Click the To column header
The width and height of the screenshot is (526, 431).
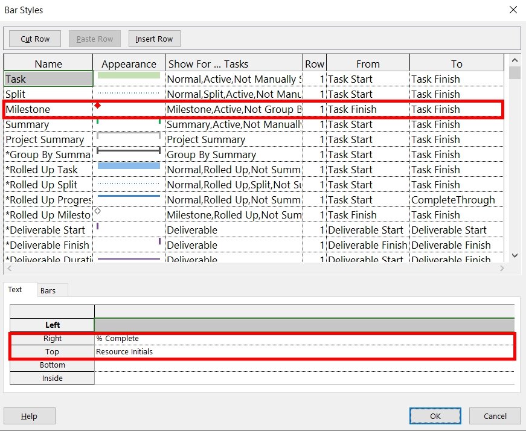[457, 63]
